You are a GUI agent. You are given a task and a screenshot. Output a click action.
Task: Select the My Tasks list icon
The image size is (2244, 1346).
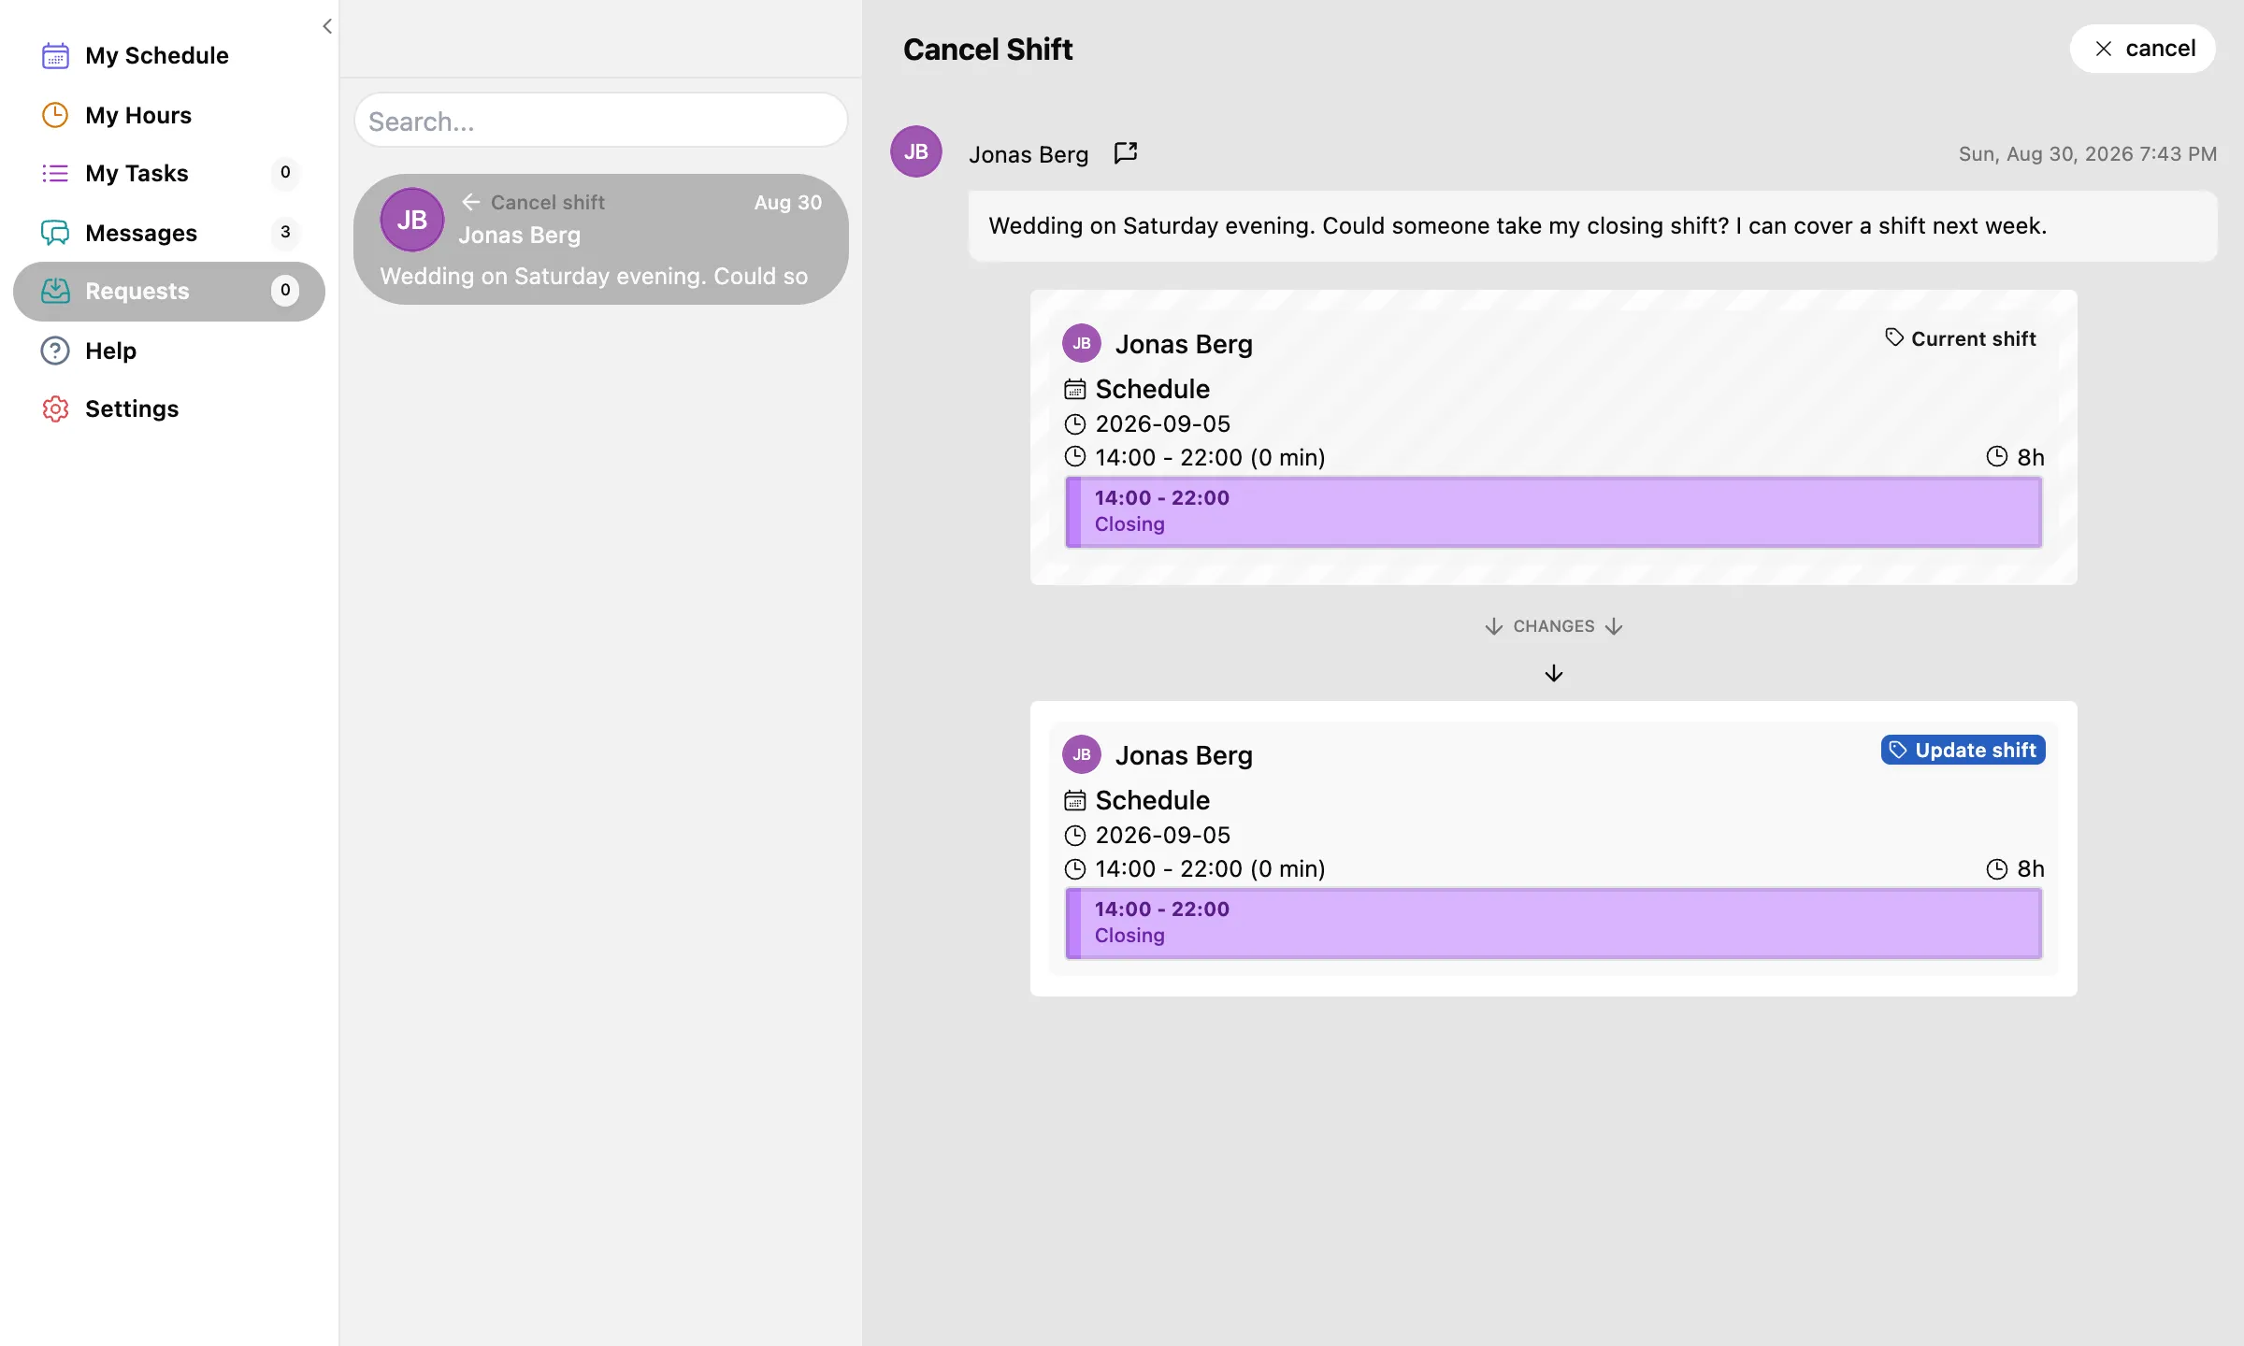(55, 173)
